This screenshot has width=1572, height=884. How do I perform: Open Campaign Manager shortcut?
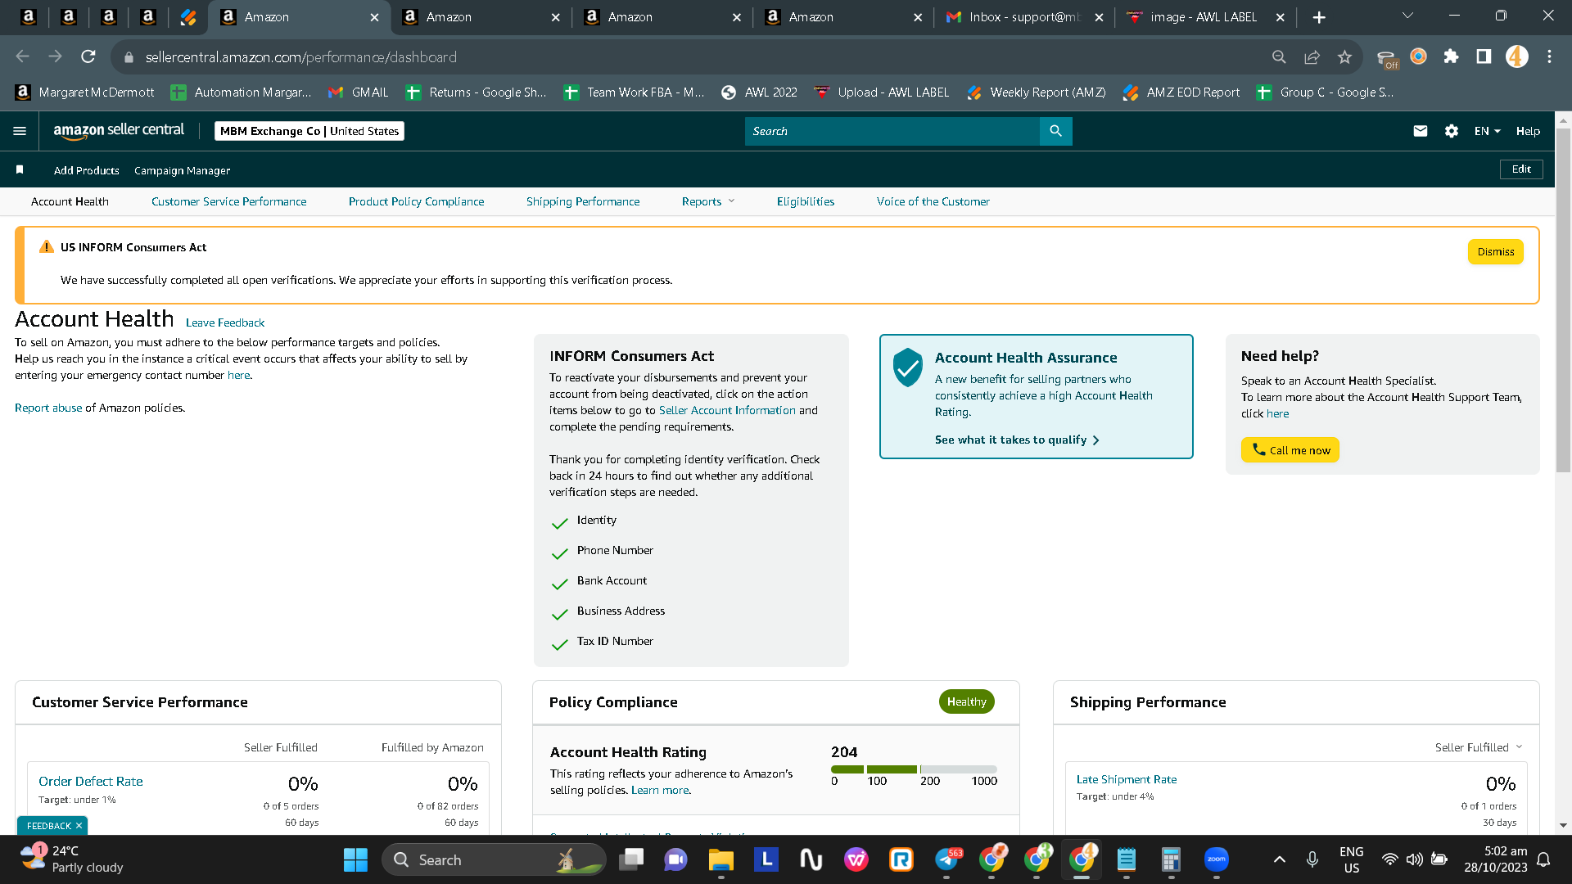point(182,170)
